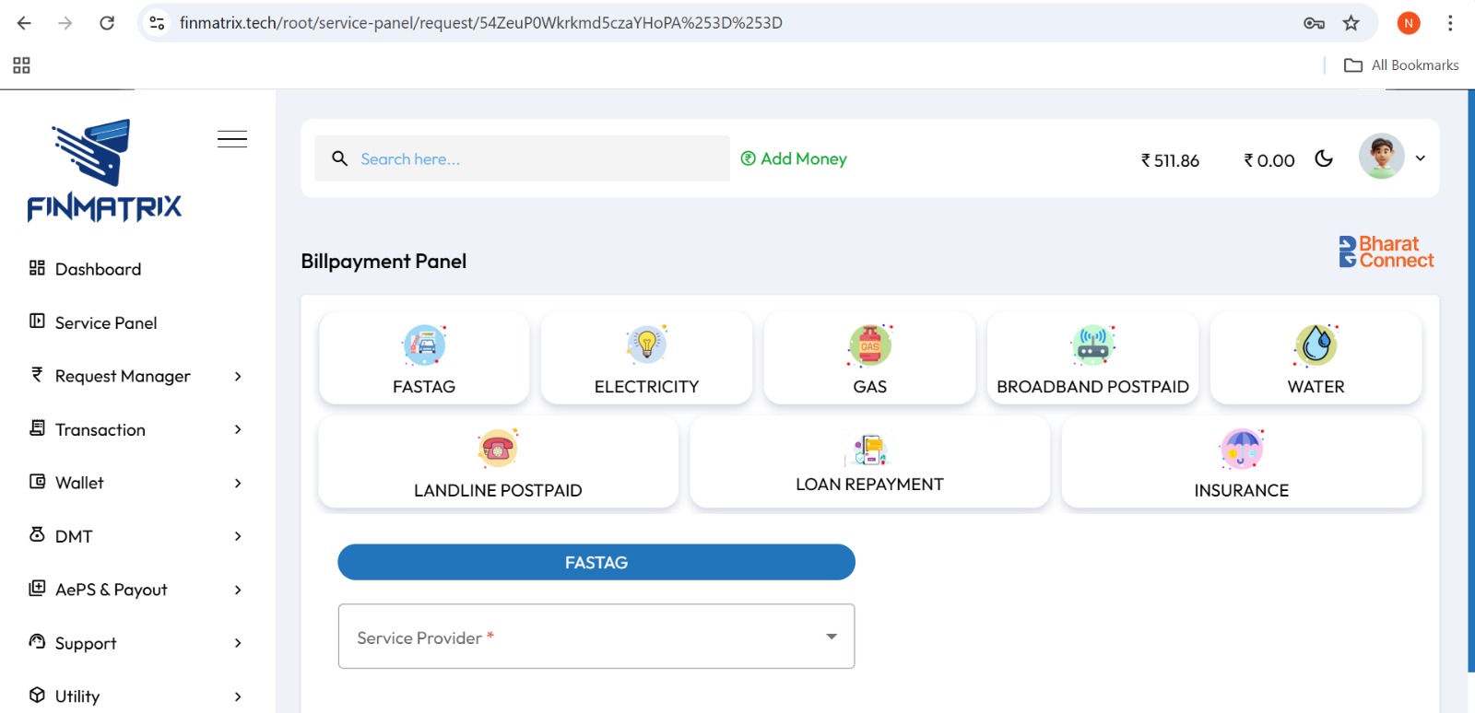Open user profile avatar dropdown
This screenshot has height=713, width=1475.
point(1391,158)
